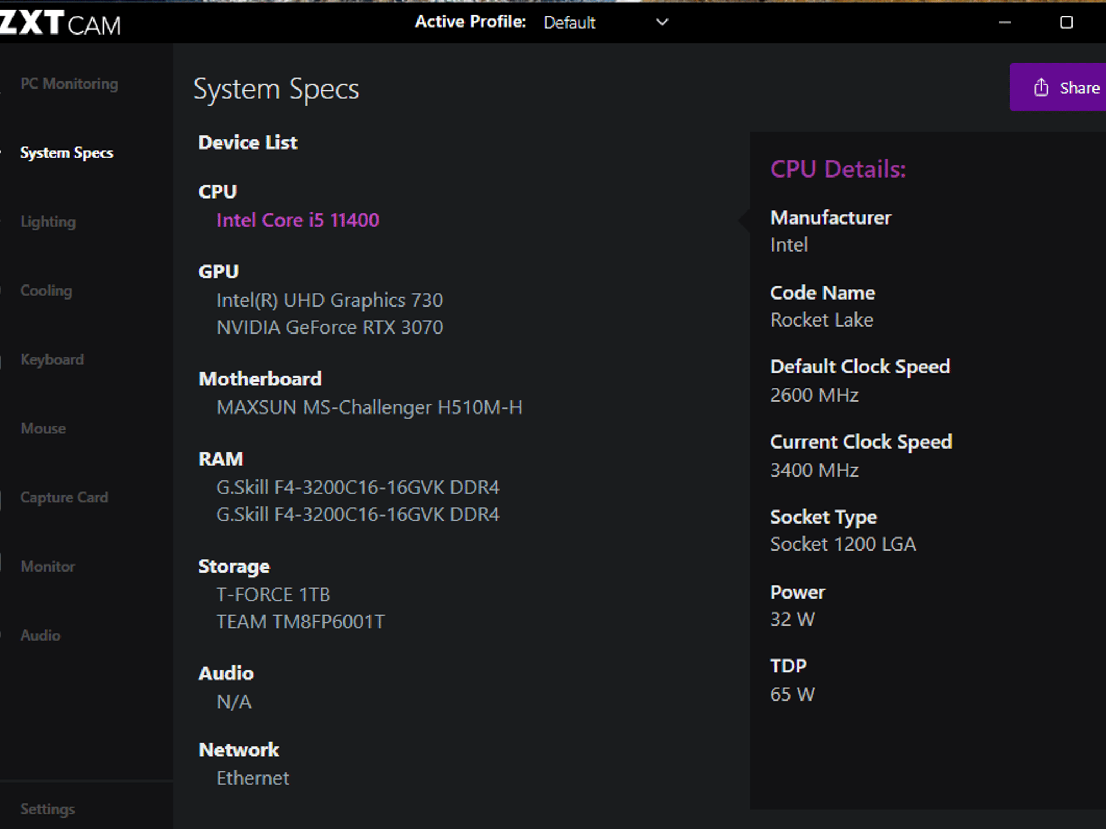1106x829 pixels.
Task: Select the N/A audio entry
Action: click(234, 702)
